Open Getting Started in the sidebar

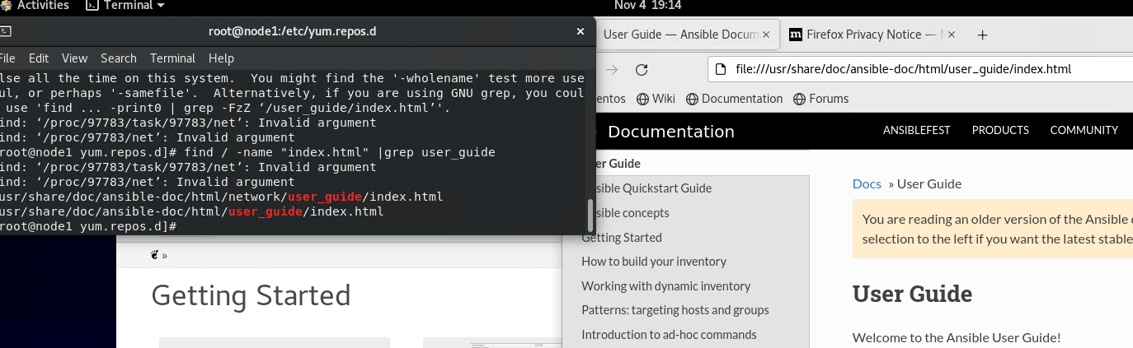622,238
